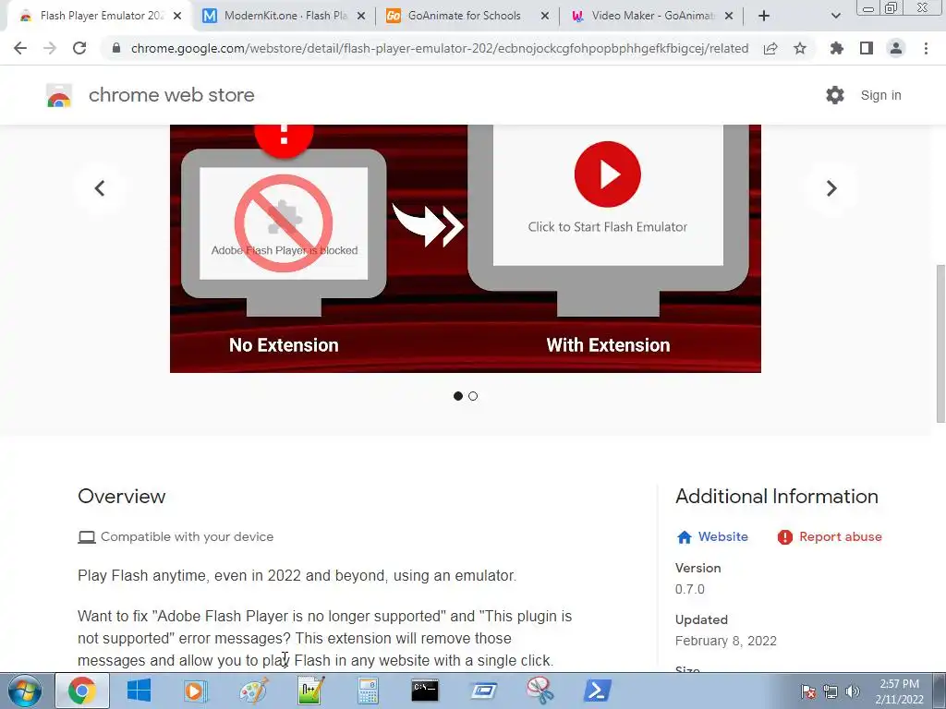Select the first carousel dot indicator
The image size is (946, 709).
458,396
